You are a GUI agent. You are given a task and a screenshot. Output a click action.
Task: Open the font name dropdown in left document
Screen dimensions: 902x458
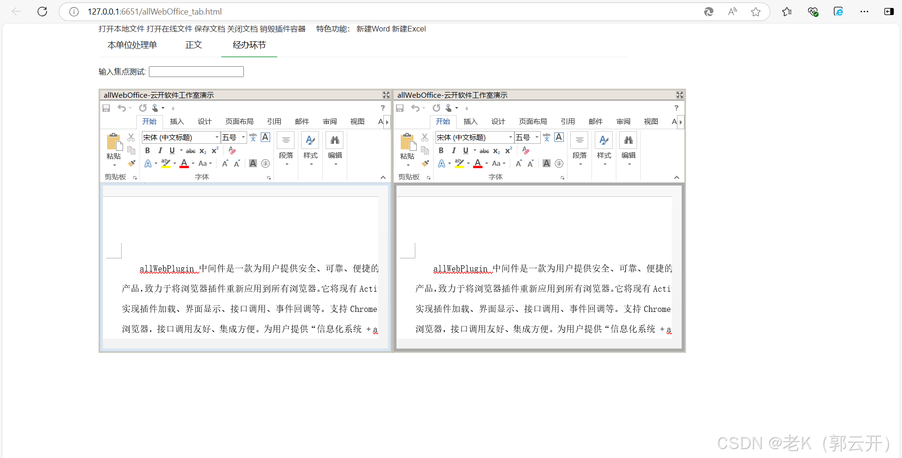tap(218, 137)
